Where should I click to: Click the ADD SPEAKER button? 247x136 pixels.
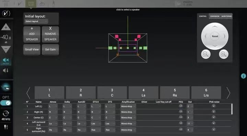(32, 34)
